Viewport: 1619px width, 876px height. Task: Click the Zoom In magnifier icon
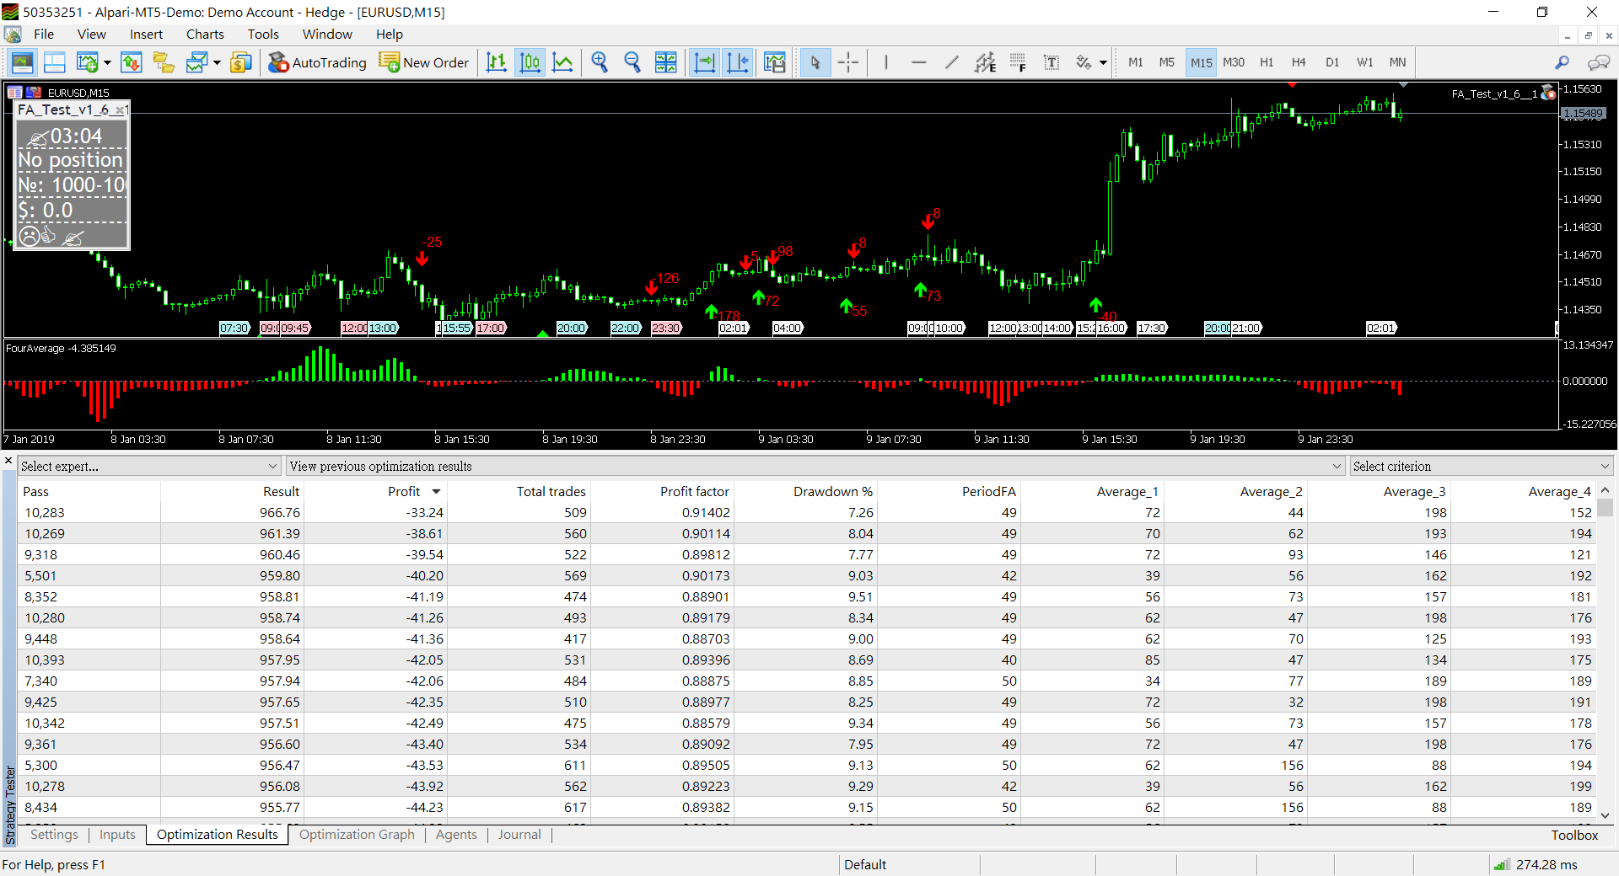click(x=600, y=62)
